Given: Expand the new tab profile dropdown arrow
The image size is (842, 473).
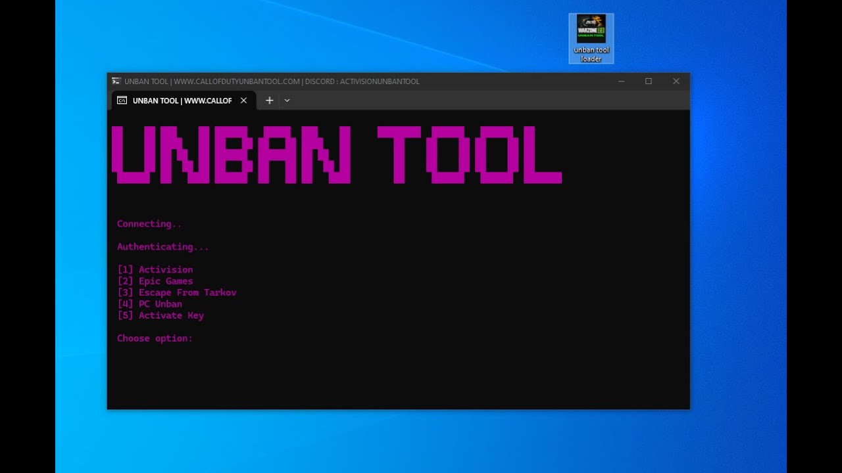Looking at the screenshot, I should click(287, 101).
